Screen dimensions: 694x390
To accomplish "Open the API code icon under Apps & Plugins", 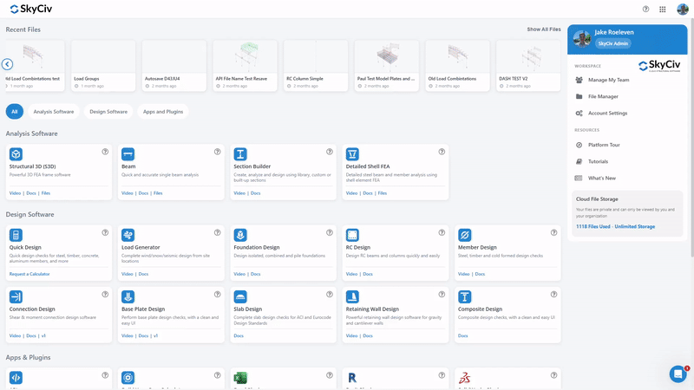I will (x=16, y=378).
